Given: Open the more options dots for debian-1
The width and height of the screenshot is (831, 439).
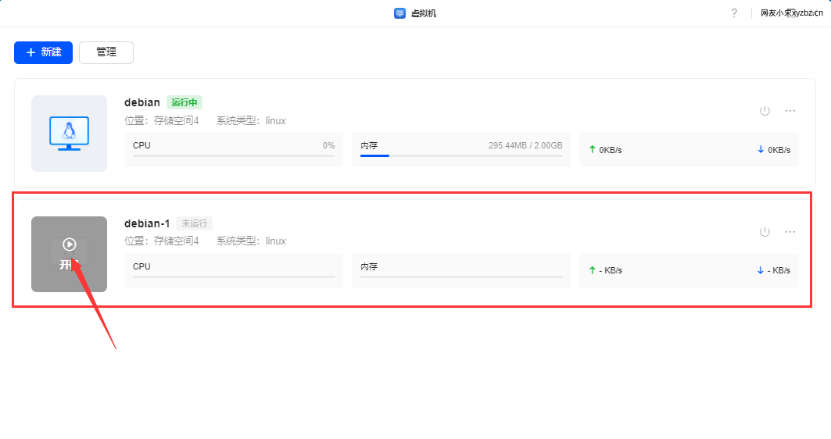Looking at the screenshot, I should [x=790, y=232].
